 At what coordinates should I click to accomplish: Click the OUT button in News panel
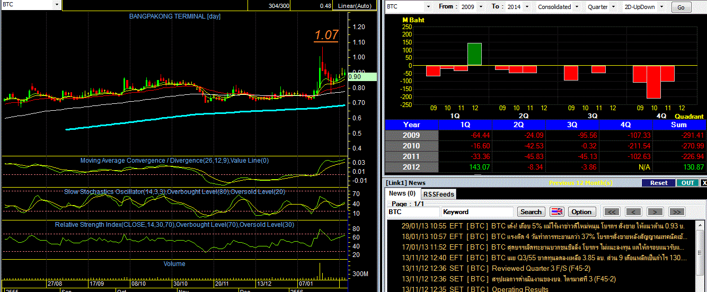[x=687, y=183]
